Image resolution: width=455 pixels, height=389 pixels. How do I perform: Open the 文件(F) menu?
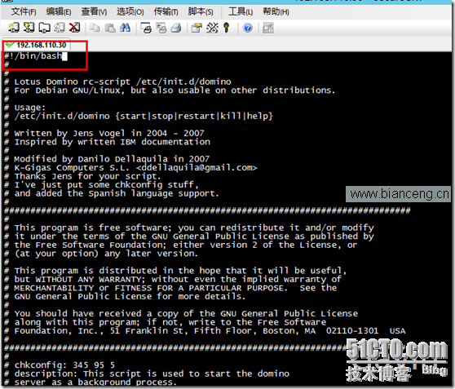[24, 11]
